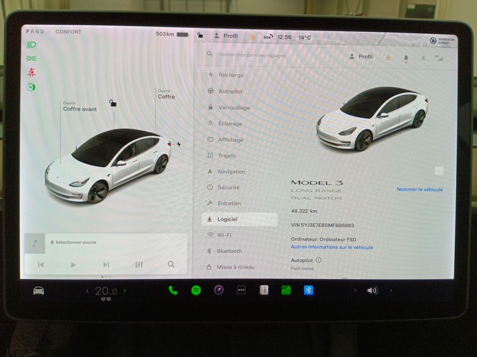Screen dimensions: 477x357
Task: Tap Ouvrir Coffre rear trunk
Action: 166,94
